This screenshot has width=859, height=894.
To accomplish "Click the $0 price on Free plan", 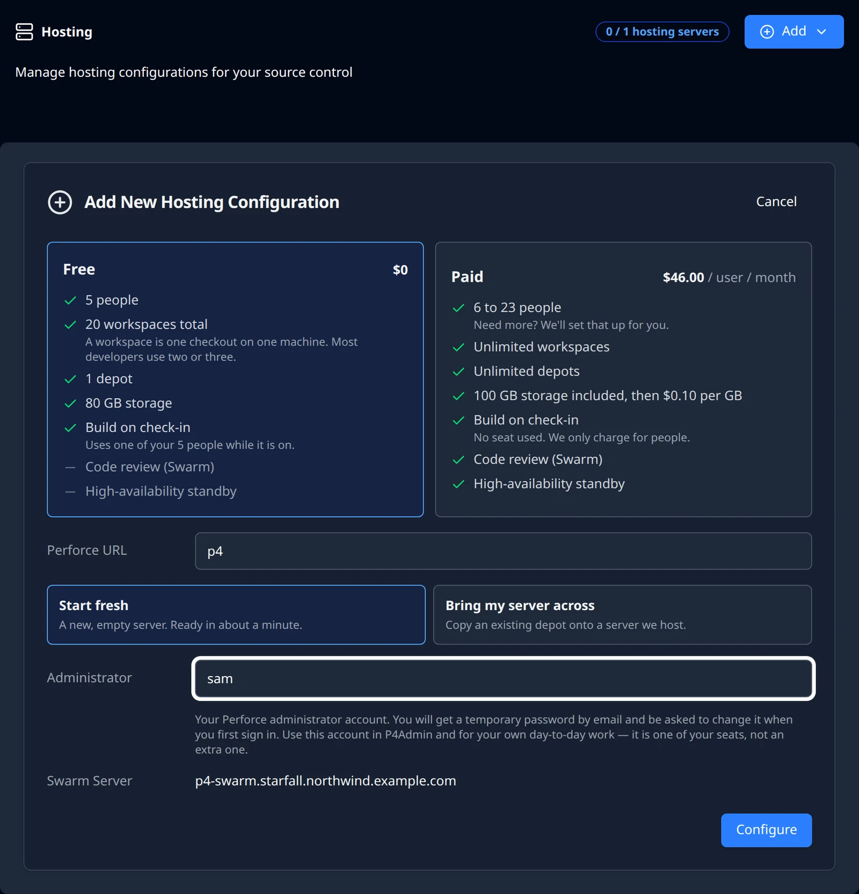I will click(x=401, y=270).
